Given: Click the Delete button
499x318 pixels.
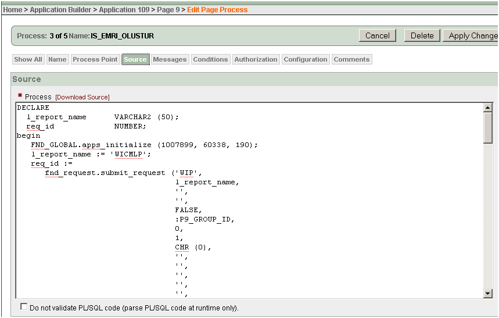Looking at the screenshot, I should [x=422, y=35].
